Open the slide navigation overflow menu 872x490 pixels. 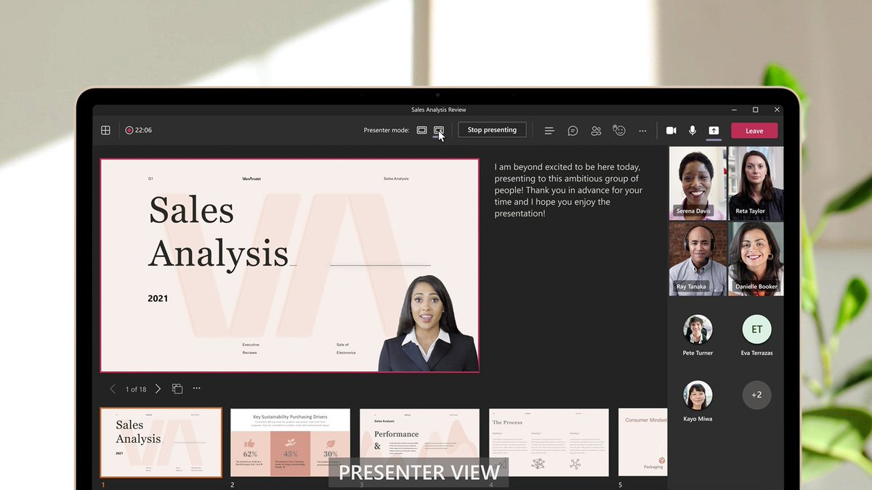pyautogui.click(x=196, y=388)
